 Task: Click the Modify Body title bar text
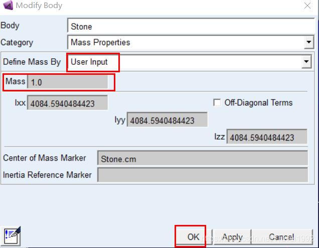(39, 6)
